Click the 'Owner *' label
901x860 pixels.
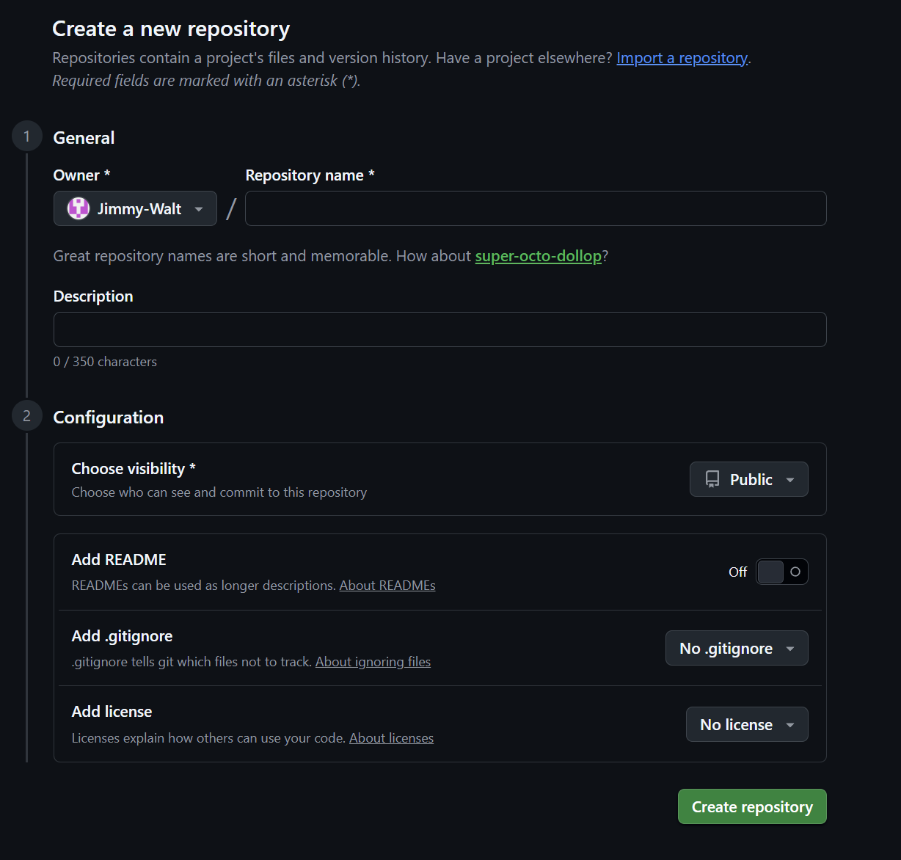point(81,175)
